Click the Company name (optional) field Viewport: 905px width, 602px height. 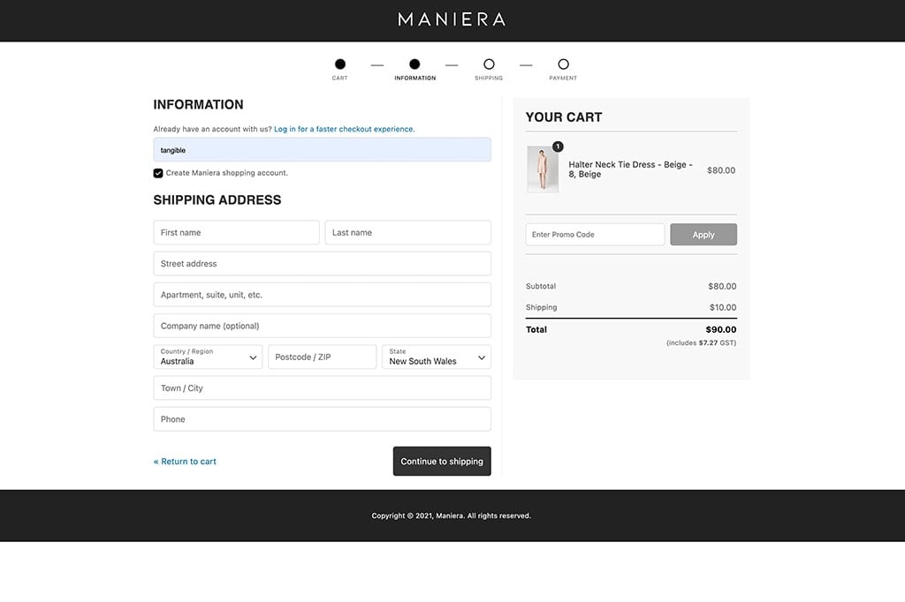pos(322,326)
